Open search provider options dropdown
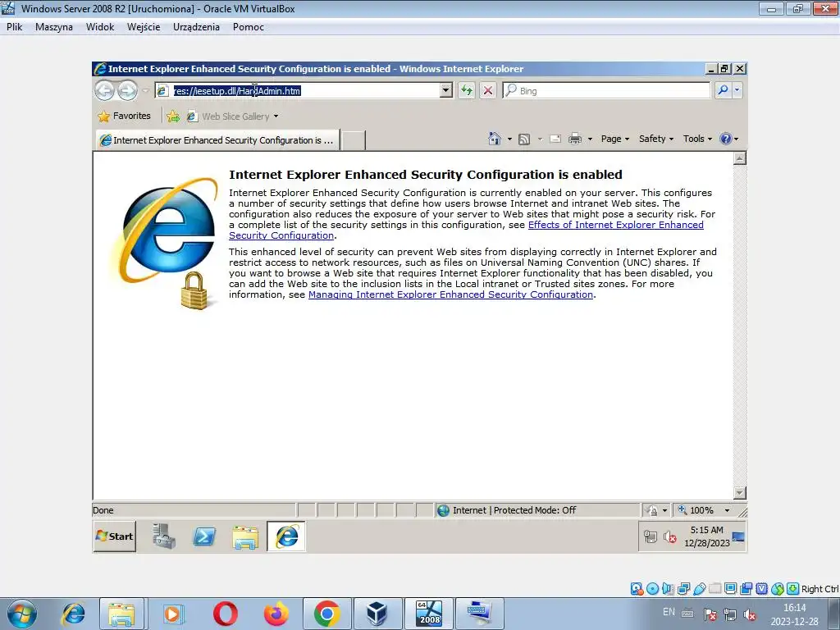Image resolution: width=840 pixels, height=630 pixels. [x=737, y=90]
